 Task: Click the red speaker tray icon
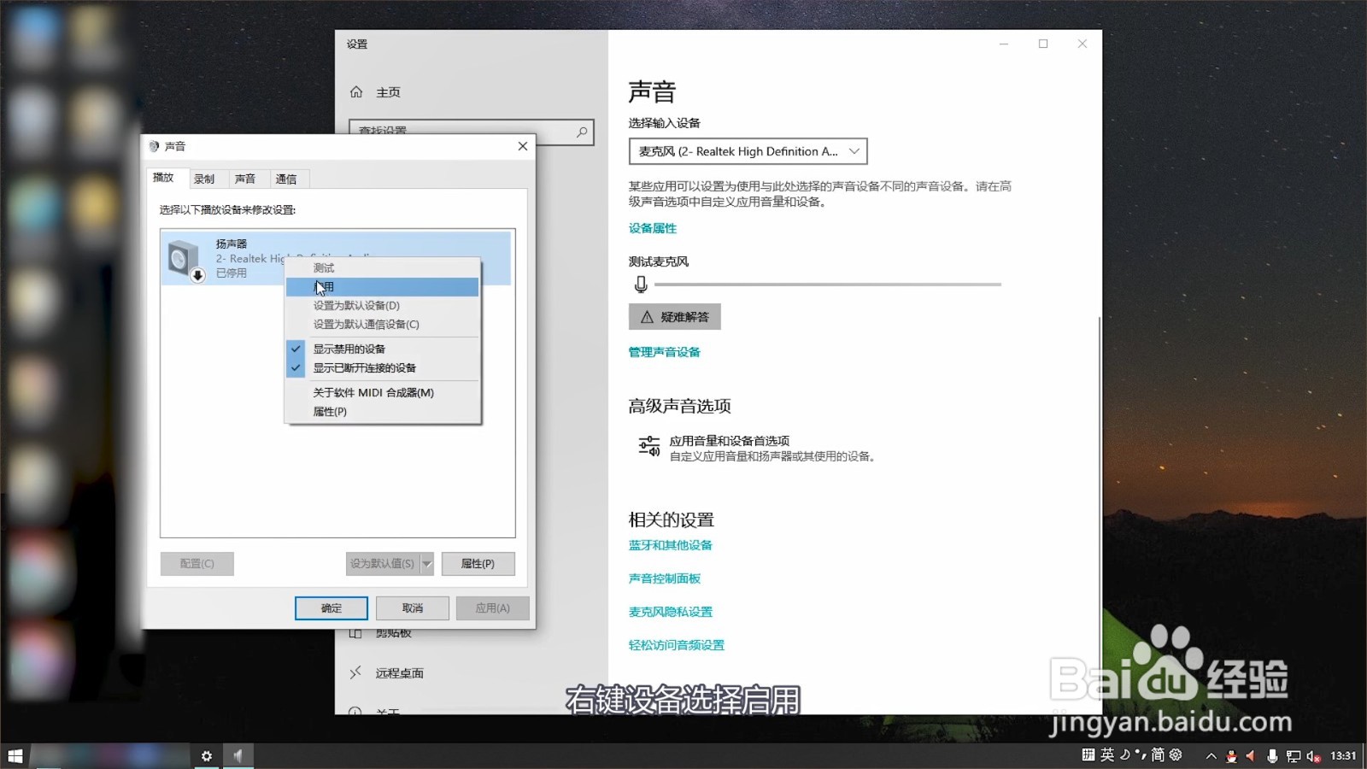(x=1251, y=756)
